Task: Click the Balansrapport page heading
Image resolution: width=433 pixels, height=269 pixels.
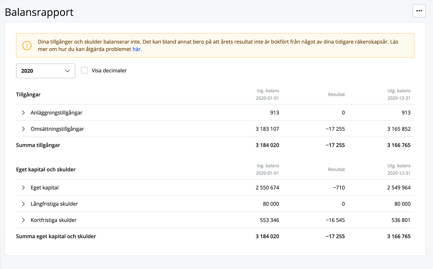Action: click(39, 12)
